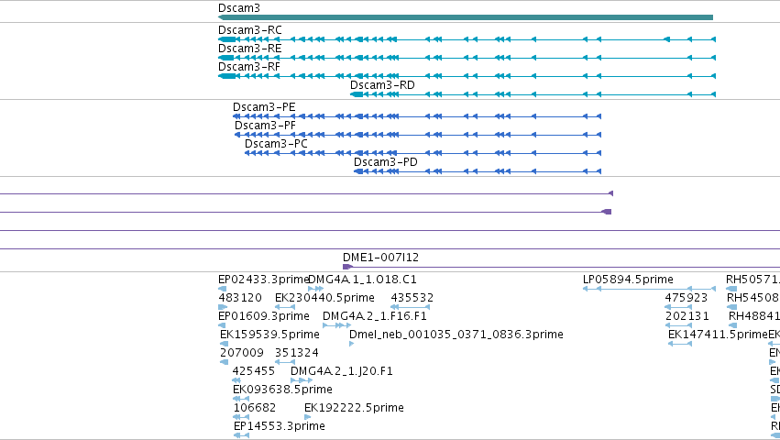Click the arrow glyph under 483120
780x440 pixels.
(223, 307)
